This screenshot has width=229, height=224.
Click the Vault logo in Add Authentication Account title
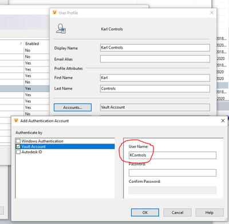pyautogui.click(x=16, y=121)
